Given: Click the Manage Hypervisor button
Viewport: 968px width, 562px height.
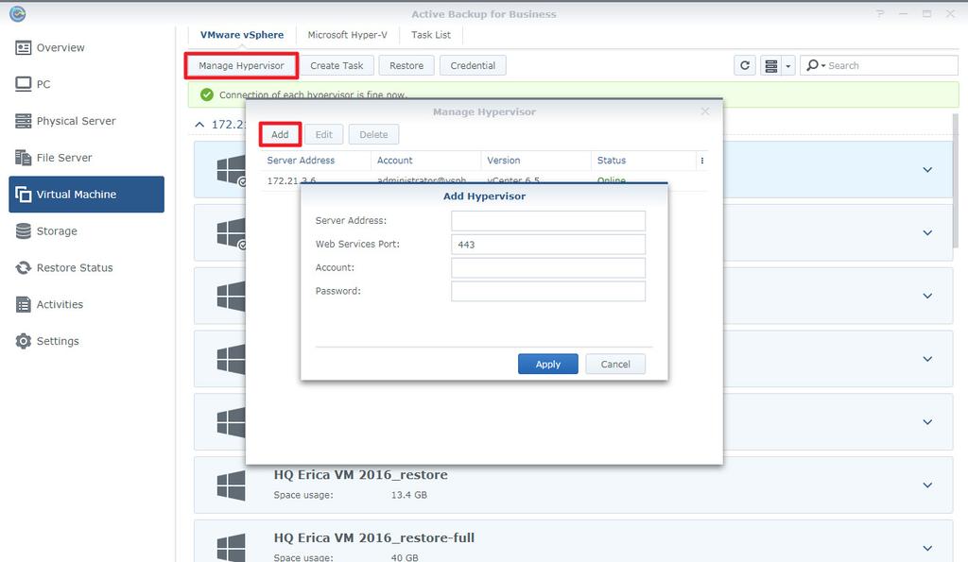Looking at the screenshot, I should pyautogui.click(x=241, y=65).
